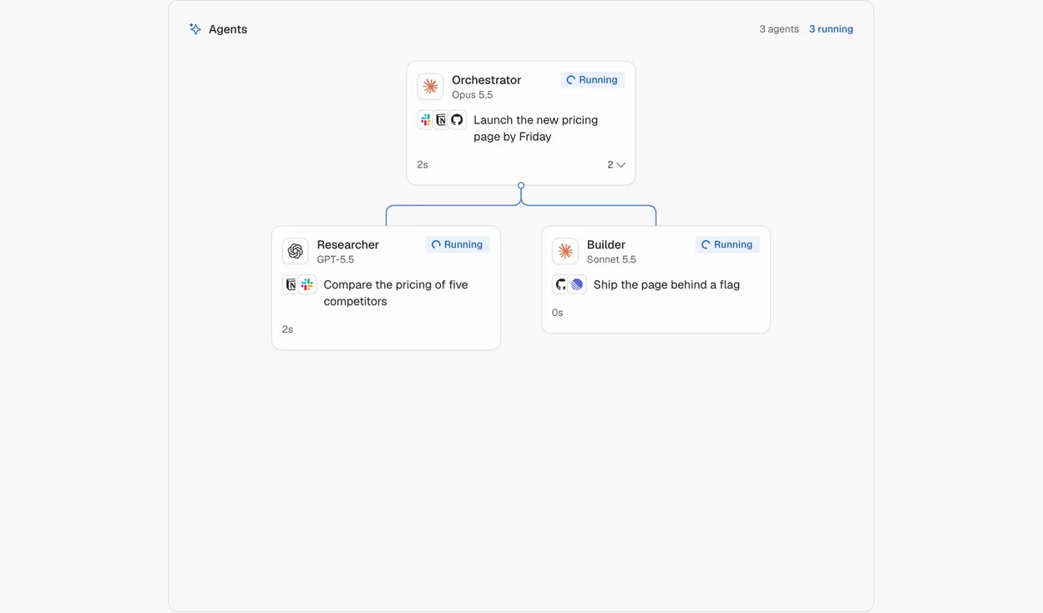Select the "Researcher" agent name

click(x=347, y=244)
